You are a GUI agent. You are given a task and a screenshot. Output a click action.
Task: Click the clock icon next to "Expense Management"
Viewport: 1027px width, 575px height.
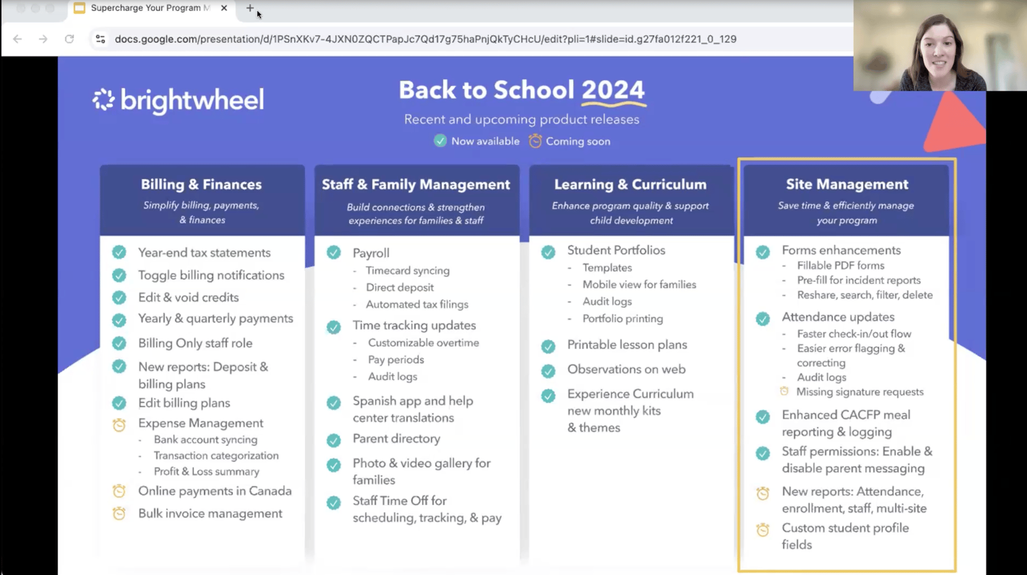(x=120, y=425)
